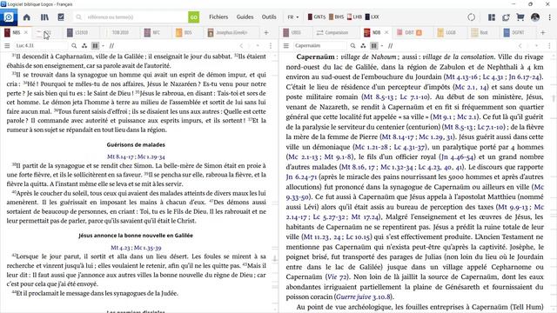Open NBS parallel resources icon
Image resolution: width=557 pixels, height=313 pixels.
[112, 46]
